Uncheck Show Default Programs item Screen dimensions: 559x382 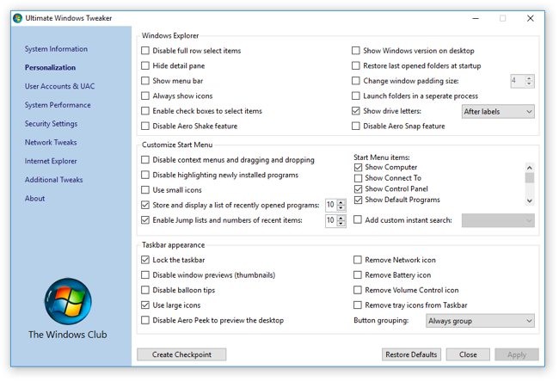click(358, 200)
